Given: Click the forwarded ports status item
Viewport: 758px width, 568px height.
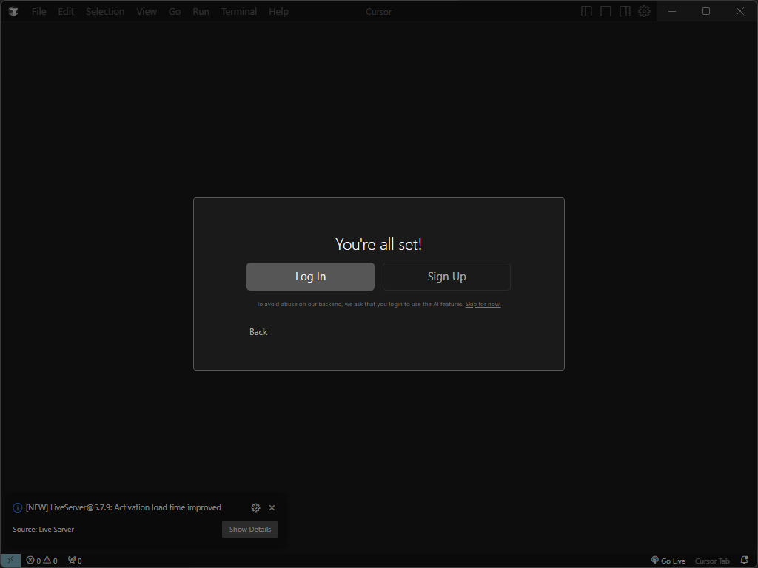Looking at the screenshot, I should (75, 561).
